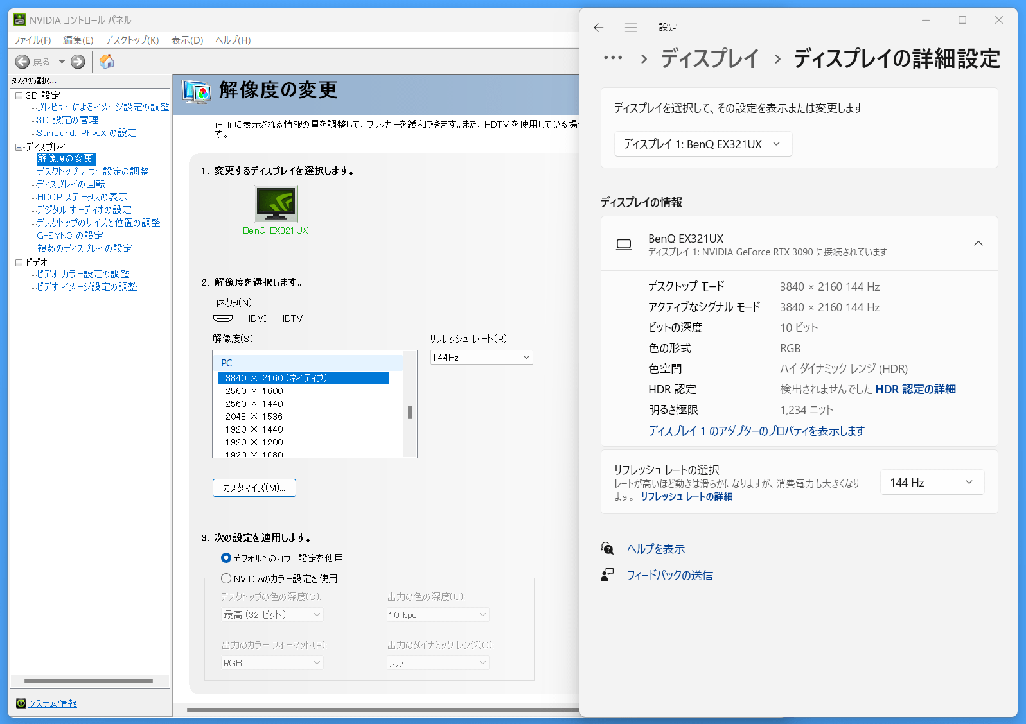Select the BenQ EX321UX monitor thumbnail
Screen dimensions: 1026x724
(276, 204)
